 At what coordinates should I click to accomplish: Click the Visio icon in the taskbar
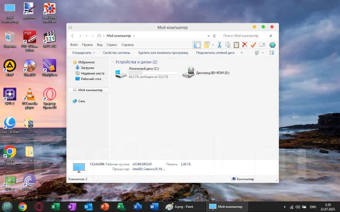coord(137,207)
